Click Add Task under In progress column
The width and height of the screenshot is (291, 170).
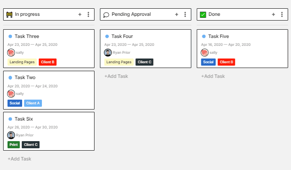(x=19, y=159)
